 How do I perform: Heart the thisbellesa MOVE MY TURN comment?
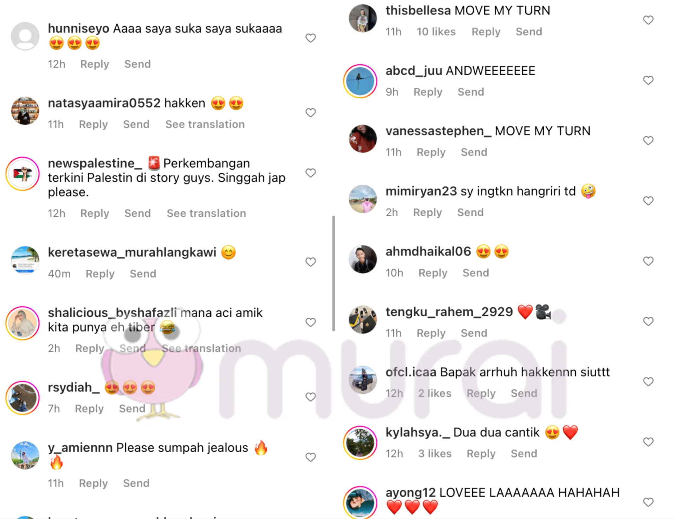click(648, 20)
